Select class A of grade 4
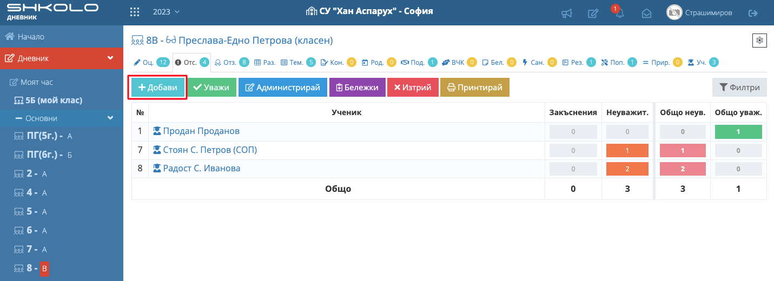The height and width of the screenshot is (281, 774). pos(44,193)
